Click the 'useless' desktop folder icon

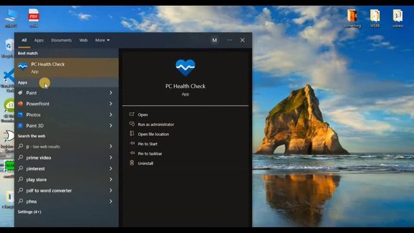pos(398,18)
